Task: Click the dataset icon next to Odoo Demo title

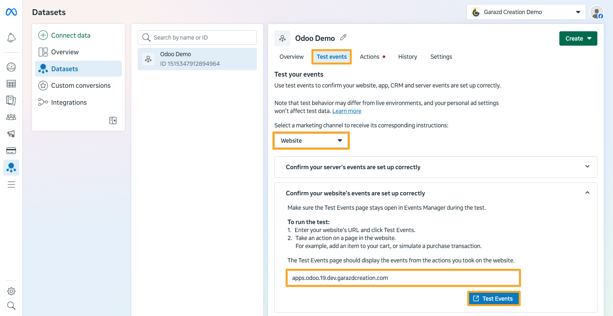Action: 282,38
